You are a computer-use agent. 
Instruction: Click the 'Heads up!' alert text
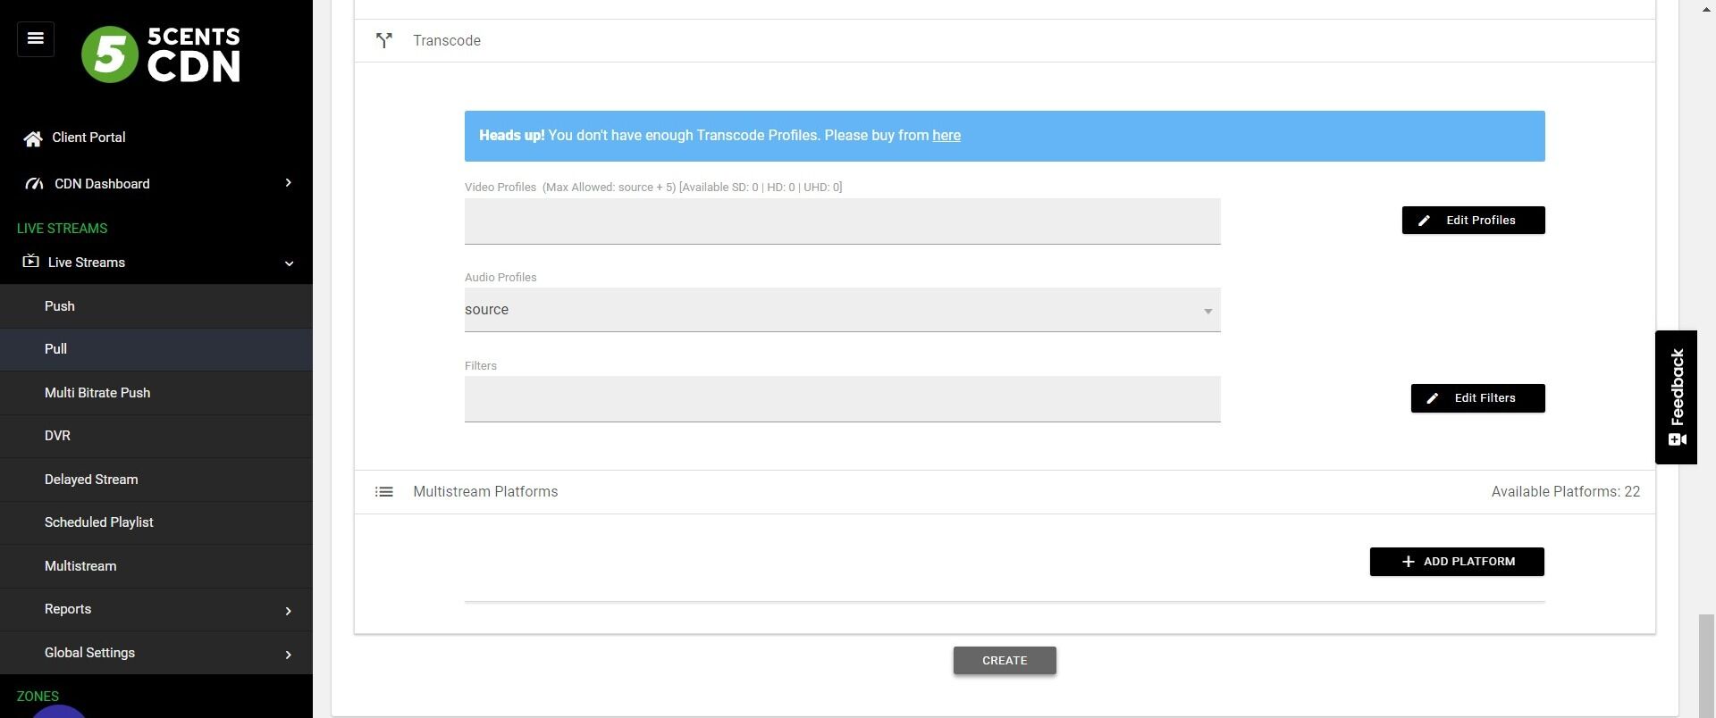pyautogui.click(x=512, y=136)
